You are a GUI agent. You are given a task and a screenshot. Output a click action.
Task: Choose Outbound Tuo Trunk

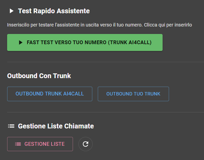[133, 94]
